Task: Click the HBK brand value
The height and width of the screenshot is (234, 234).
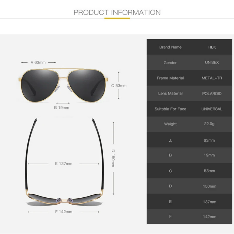Action: click(212, 47)
